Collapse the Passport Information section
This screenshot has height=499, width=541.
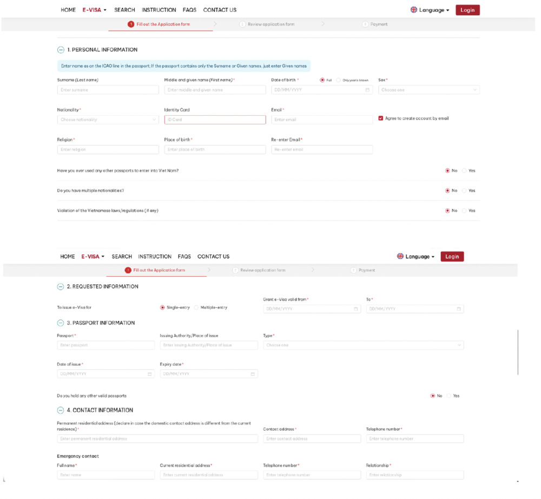pyautogui.click(x=60, y=323)
